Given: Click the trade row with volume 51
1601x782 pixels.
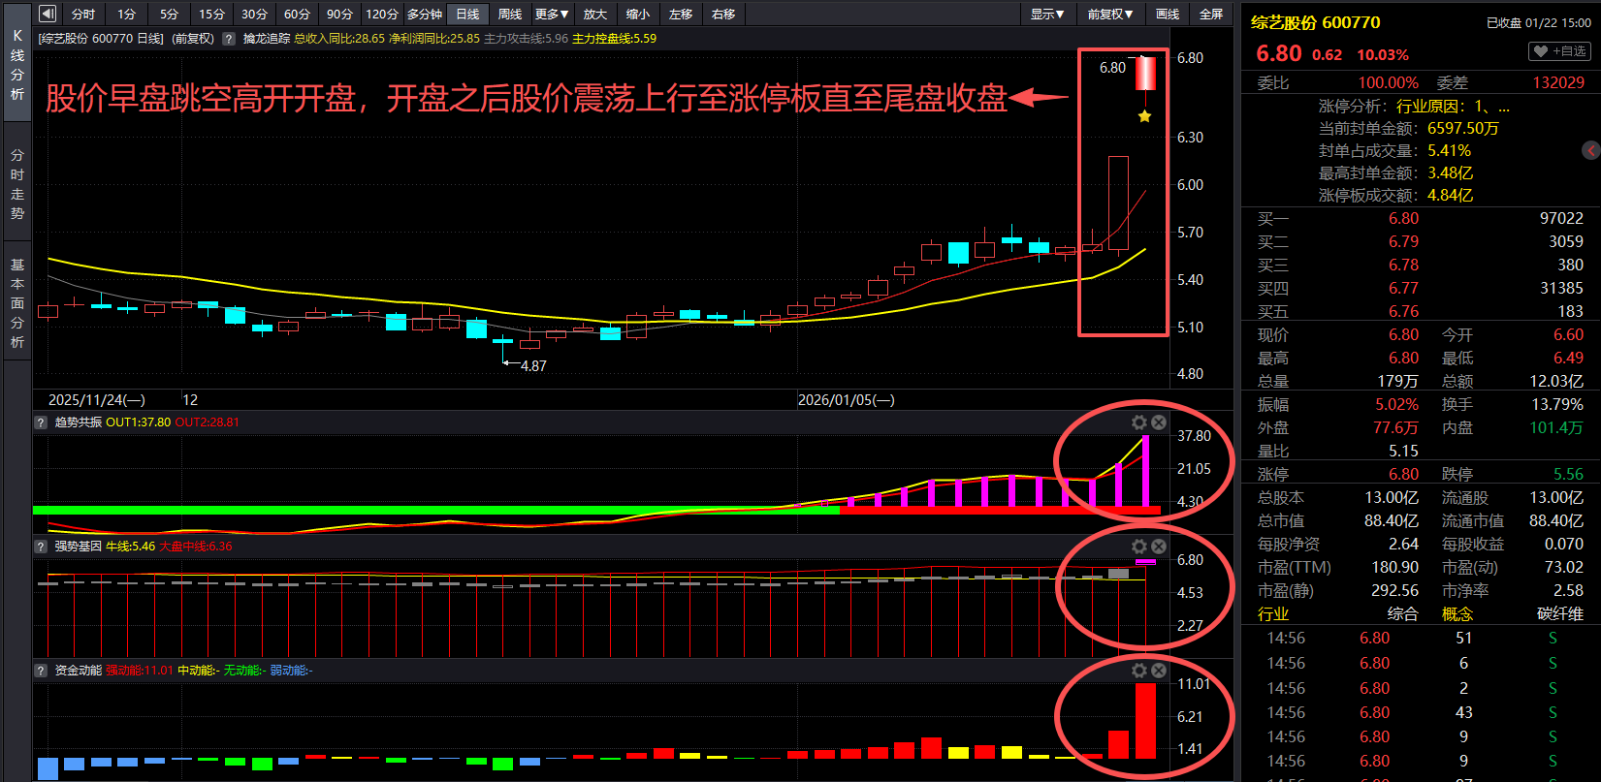Looking at the screenshot, I should pos(1421,638).
